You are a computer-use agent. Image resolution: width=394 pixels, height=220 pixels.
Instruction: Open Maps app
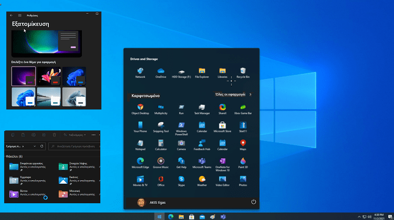243,145
